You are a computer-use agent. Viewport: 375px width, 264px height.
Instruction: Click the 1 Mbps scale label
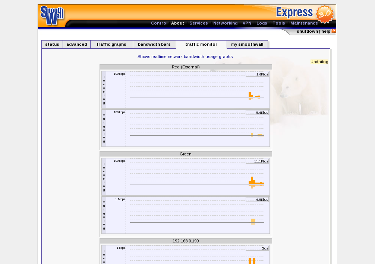[x=120, y=199]
